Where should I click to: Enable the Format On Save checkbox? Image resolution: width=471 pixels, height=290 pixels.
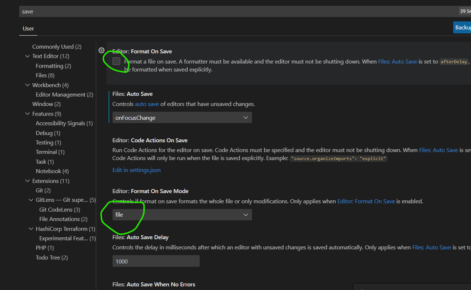click(116, 61)
